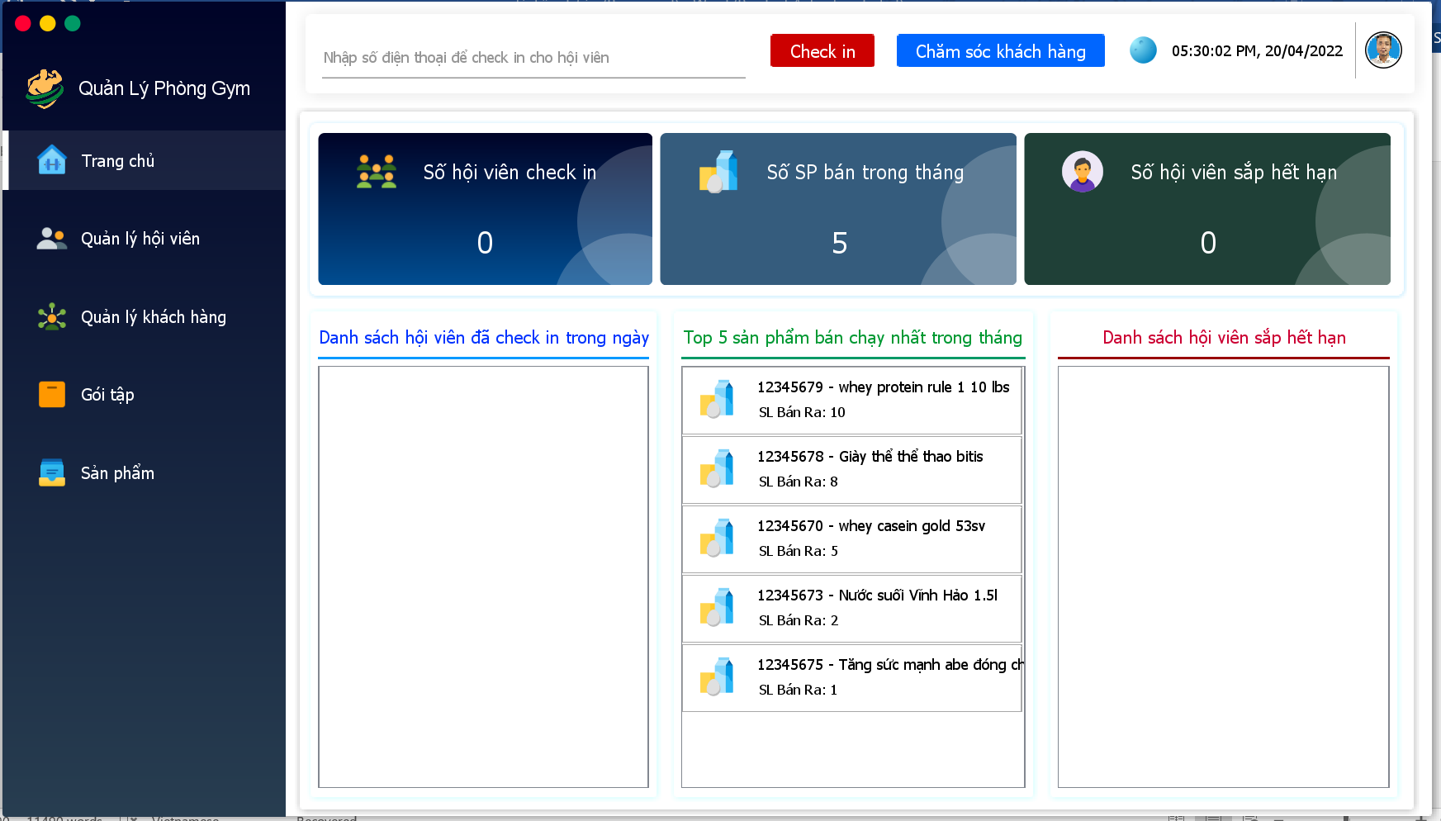The height and width of the screenshot is (821, 1441).
Task: Select product 12345670 - whey casein gold 53sv
Action: click(852, 539)
